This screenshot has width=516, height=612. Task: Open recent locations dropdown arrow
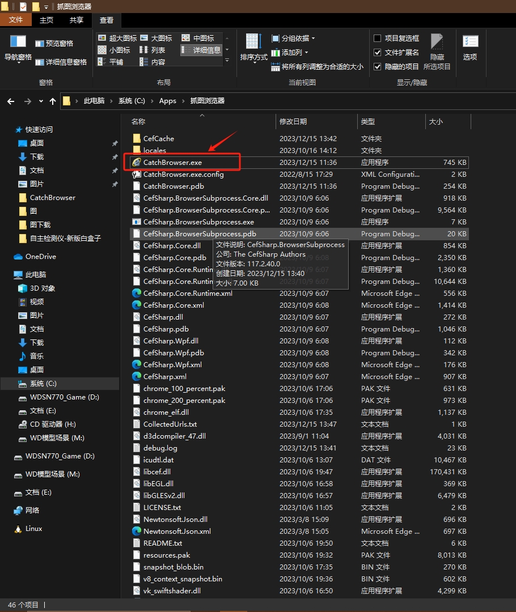[x=41, y=101]
